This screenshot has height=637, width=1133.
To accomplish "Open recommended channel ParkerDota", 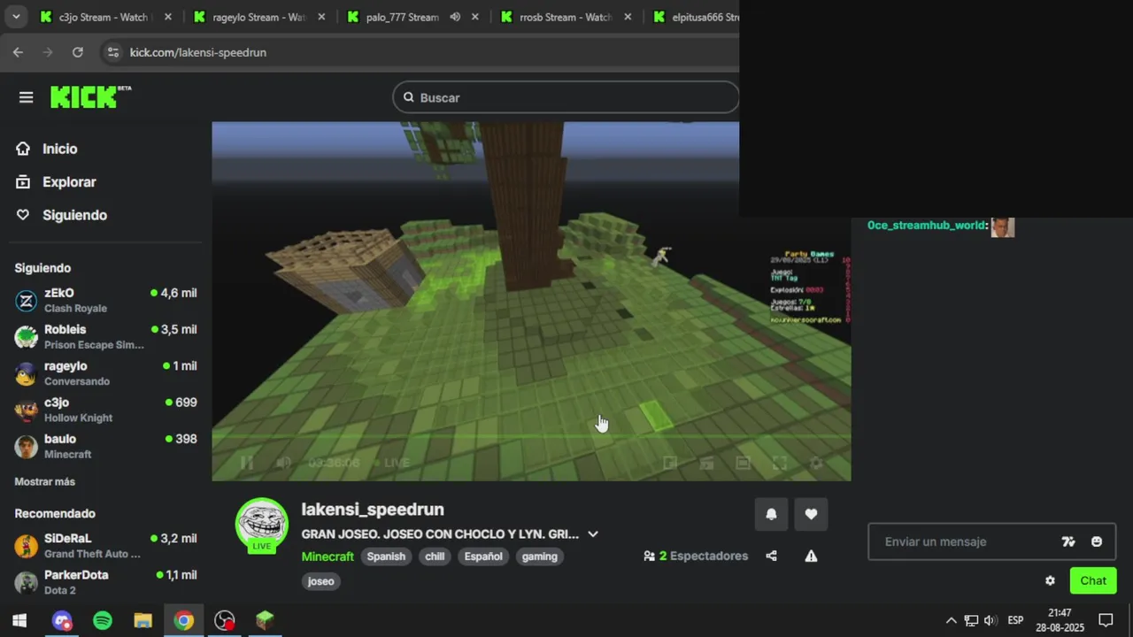I will coord(105,582).
